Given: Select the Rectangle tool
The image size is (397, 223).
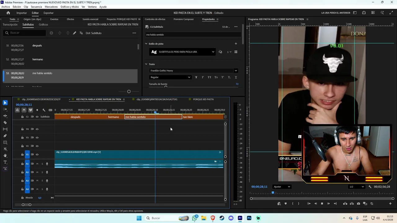Looking at the screenshot, I should point(5,142).
